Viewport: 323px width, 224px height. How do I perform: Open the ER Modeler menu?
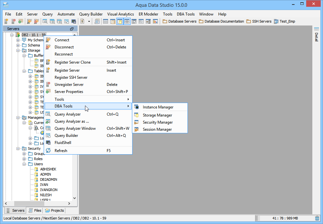[148, 14]
